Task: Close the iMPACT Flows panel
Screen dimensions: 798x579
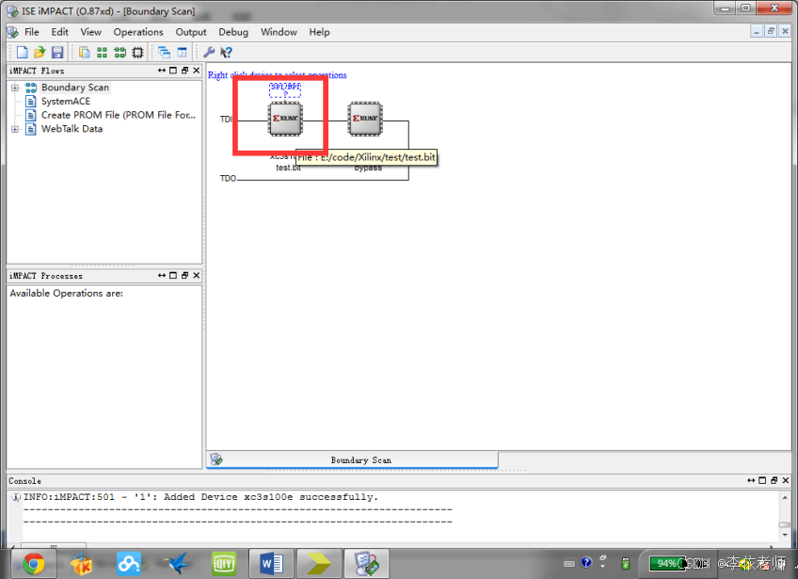Action: [x=197, y=71]
